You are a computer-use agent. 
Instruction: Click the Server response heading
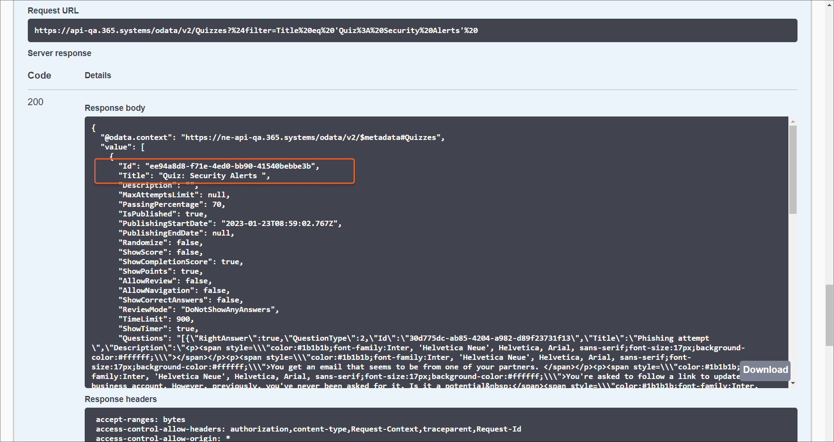click(60, 53)
